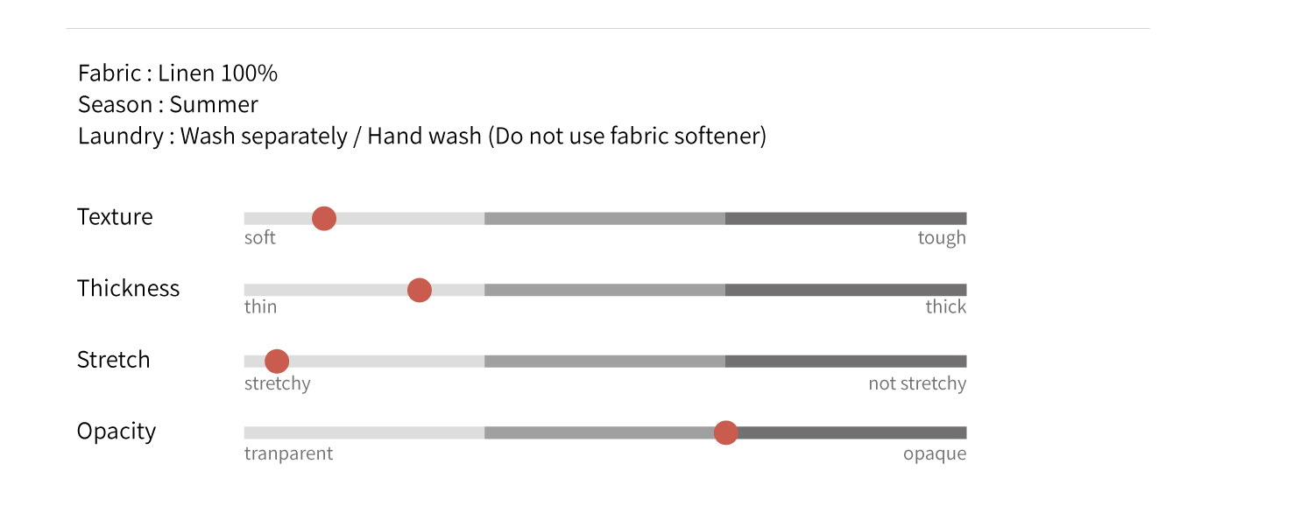Select the 'soft' label under the Texture slider
The image size is (1314, 506).
(x=260, y=238)
